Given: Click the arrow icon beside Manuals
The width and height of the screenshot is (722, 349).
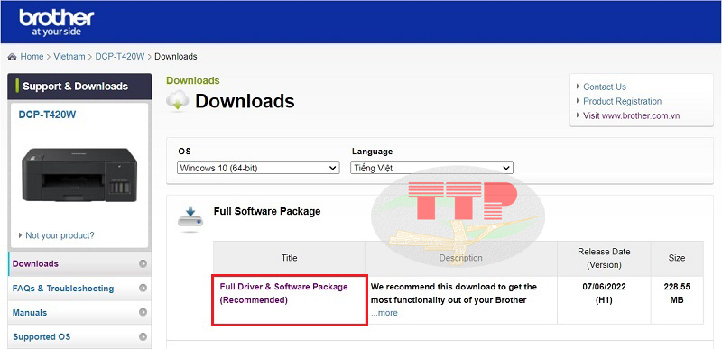Looking at the screenshot, I should (x=143, y=312).
